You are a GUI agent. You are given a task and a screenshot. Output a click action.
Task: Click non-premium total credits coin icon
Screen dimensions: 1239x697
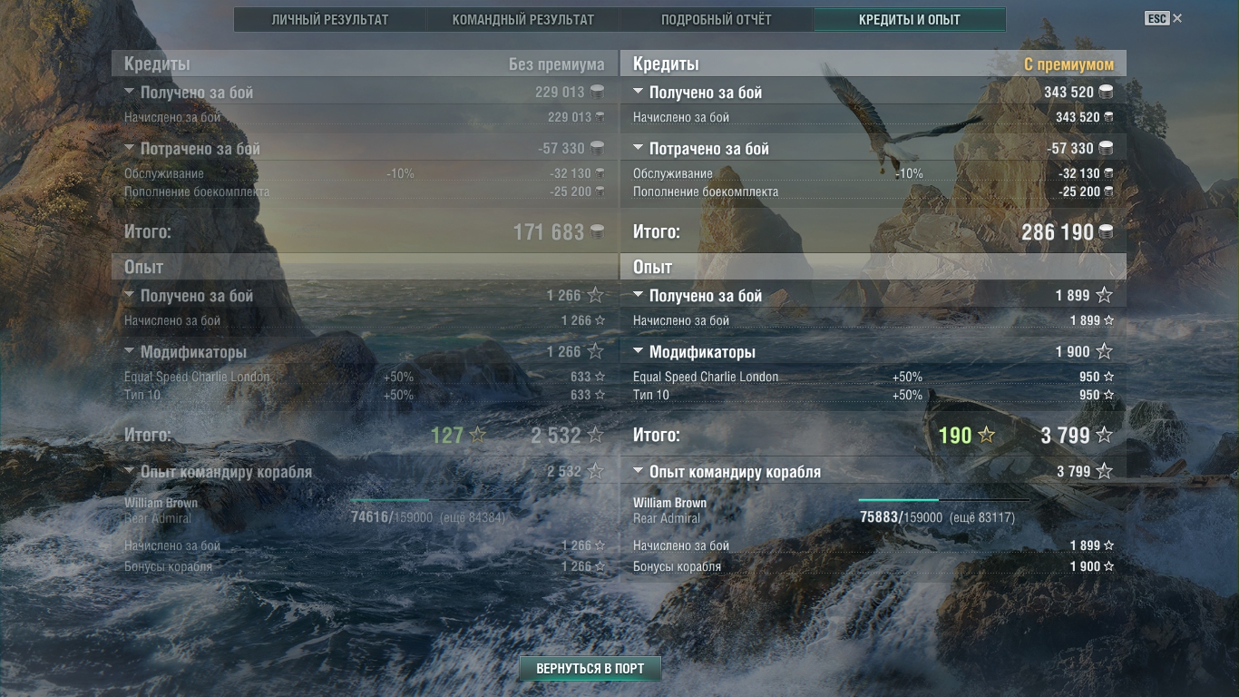click(597, 232)
